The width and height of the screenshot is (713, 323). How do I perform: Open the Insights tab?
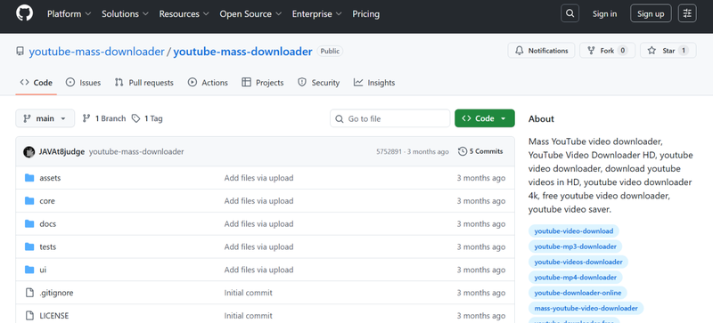click(374, 83)
